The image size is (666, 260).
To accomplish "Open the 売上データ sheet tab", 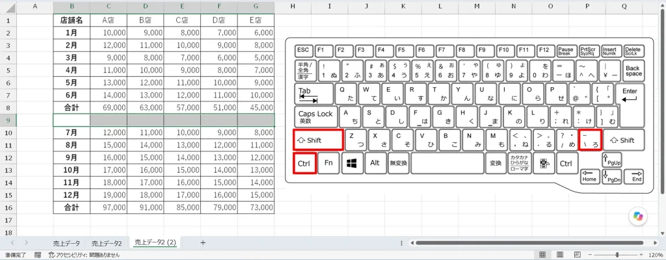I will [x=66, y=243].
